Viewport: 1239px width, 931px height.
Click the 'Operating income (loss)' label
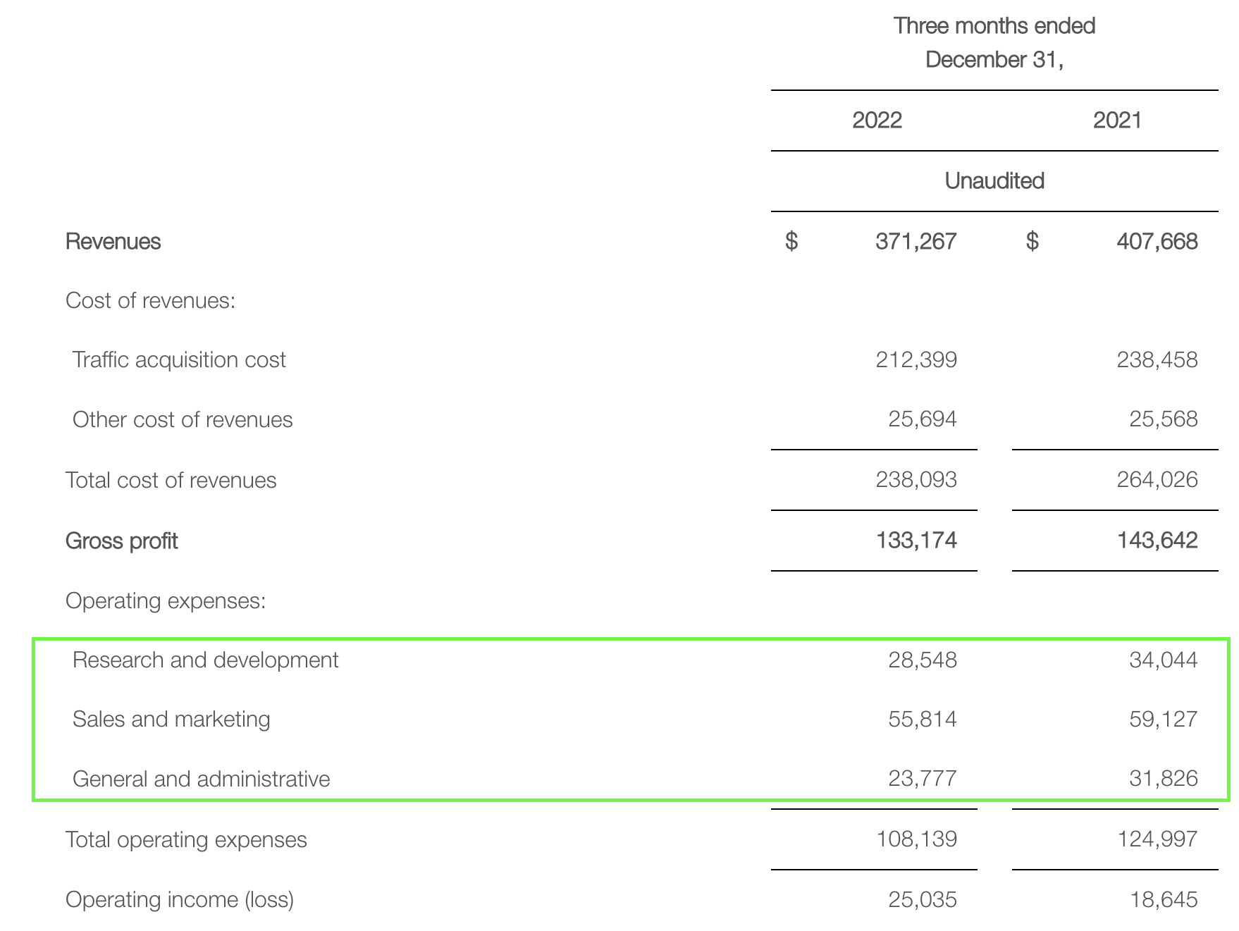pyautogui.click(x=180, y=900)
